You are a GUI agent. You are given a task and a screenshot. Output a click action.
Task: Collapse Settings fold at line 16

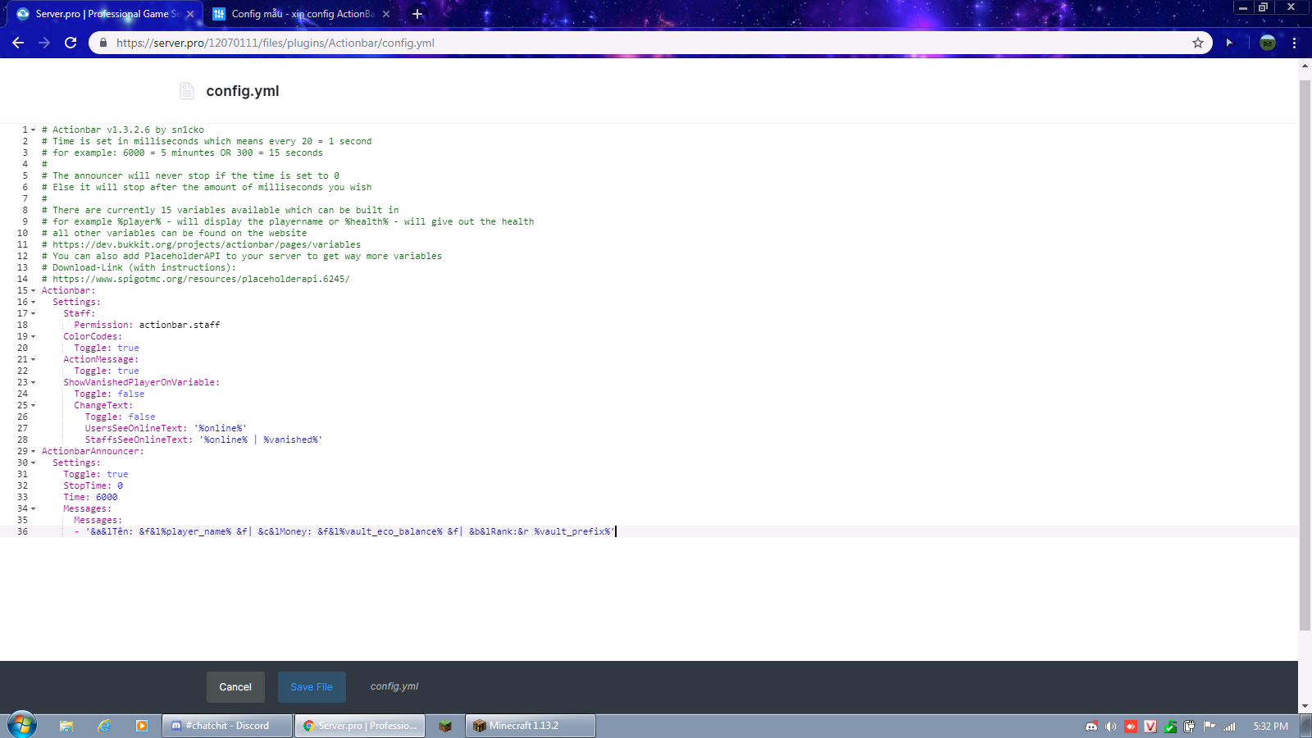tap(33, 303)
